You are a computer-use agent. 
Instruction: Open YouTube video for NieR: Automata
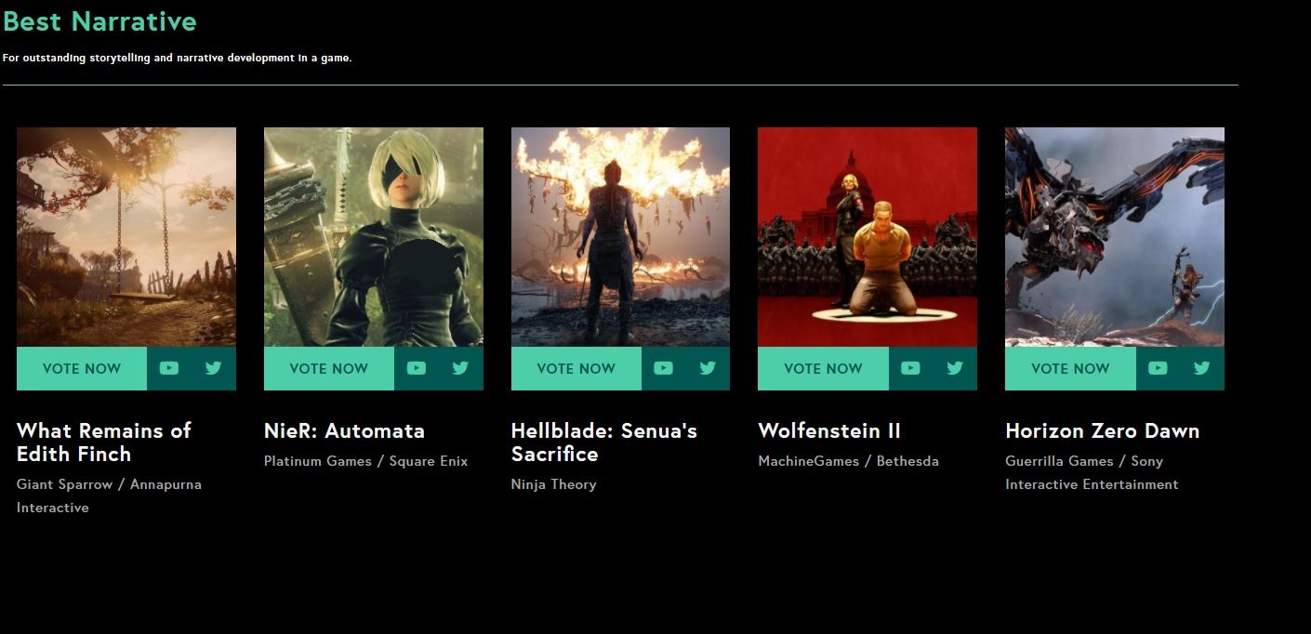click(416, 368)
